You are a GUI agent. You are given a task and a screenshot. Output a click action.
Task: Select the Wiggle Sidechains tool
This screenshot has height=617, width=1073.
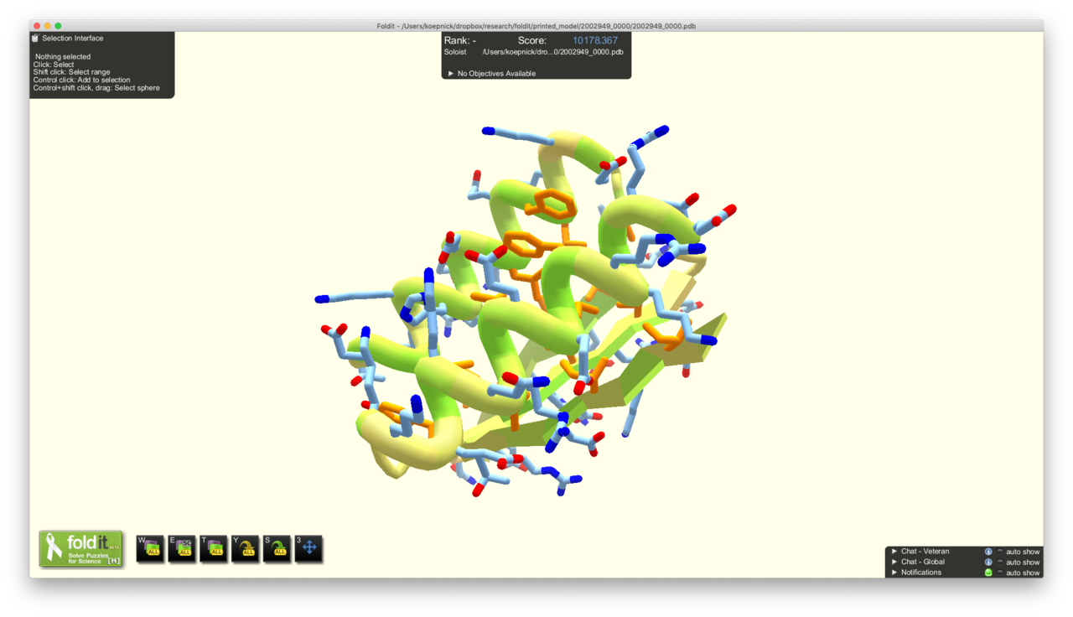point(180,550)
